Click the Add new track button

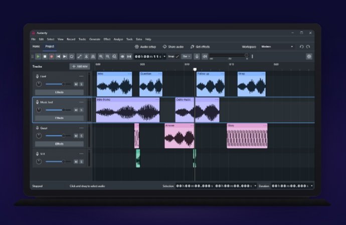(x=80, y=66)
